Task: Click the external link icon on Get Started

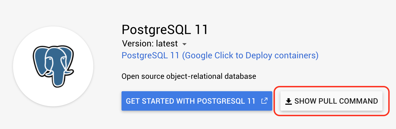Action: pos(264,101)
